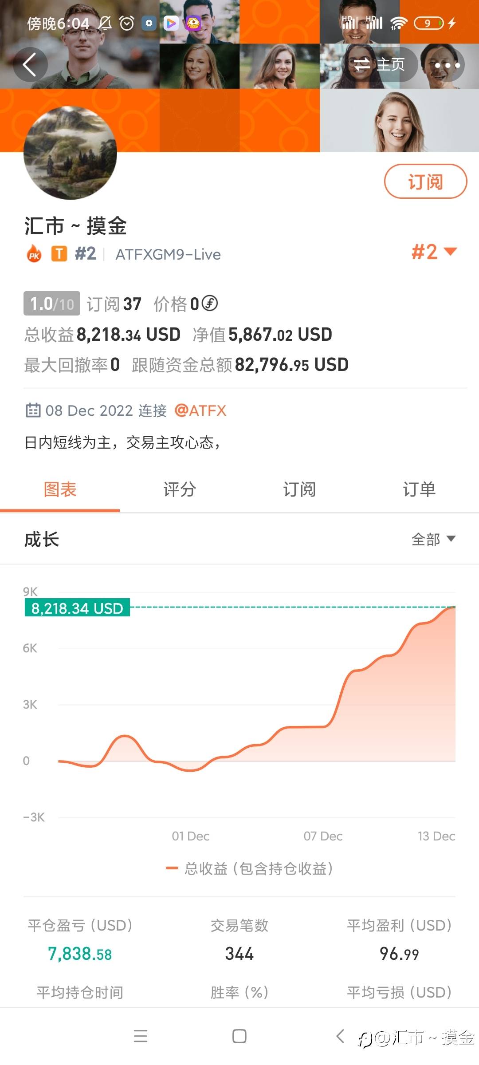Tap the calendar icon beside 08 Dec 2022
The height and width of the screenshot is (1065, 479).
point(33,410)
